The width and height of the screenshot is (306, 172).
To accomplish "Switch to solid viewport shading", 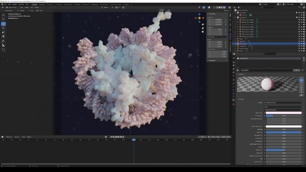I will 219,8.
